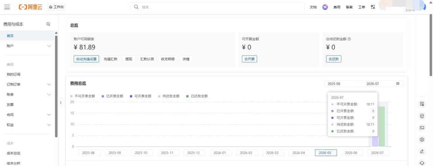Click the 自动充值设置 button
The image size is (433, 166).
tap(86, 59)
